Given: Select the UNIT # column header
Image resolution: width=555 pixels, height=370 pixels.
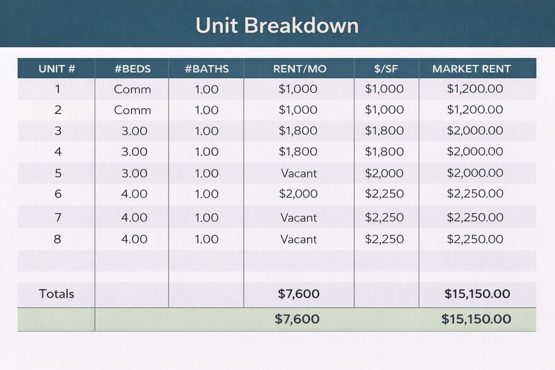Looking at the screenshot, I should (x=57, y=69).
